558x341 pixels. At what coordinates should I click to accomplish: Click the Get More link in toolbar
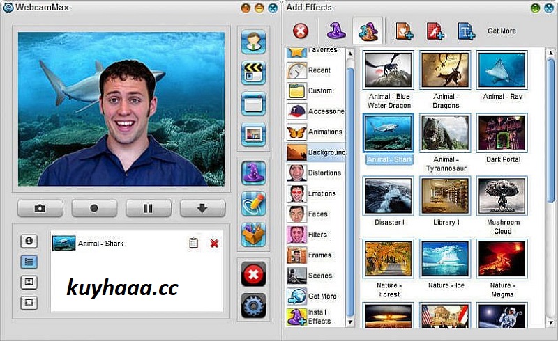(x=502, y=31)
